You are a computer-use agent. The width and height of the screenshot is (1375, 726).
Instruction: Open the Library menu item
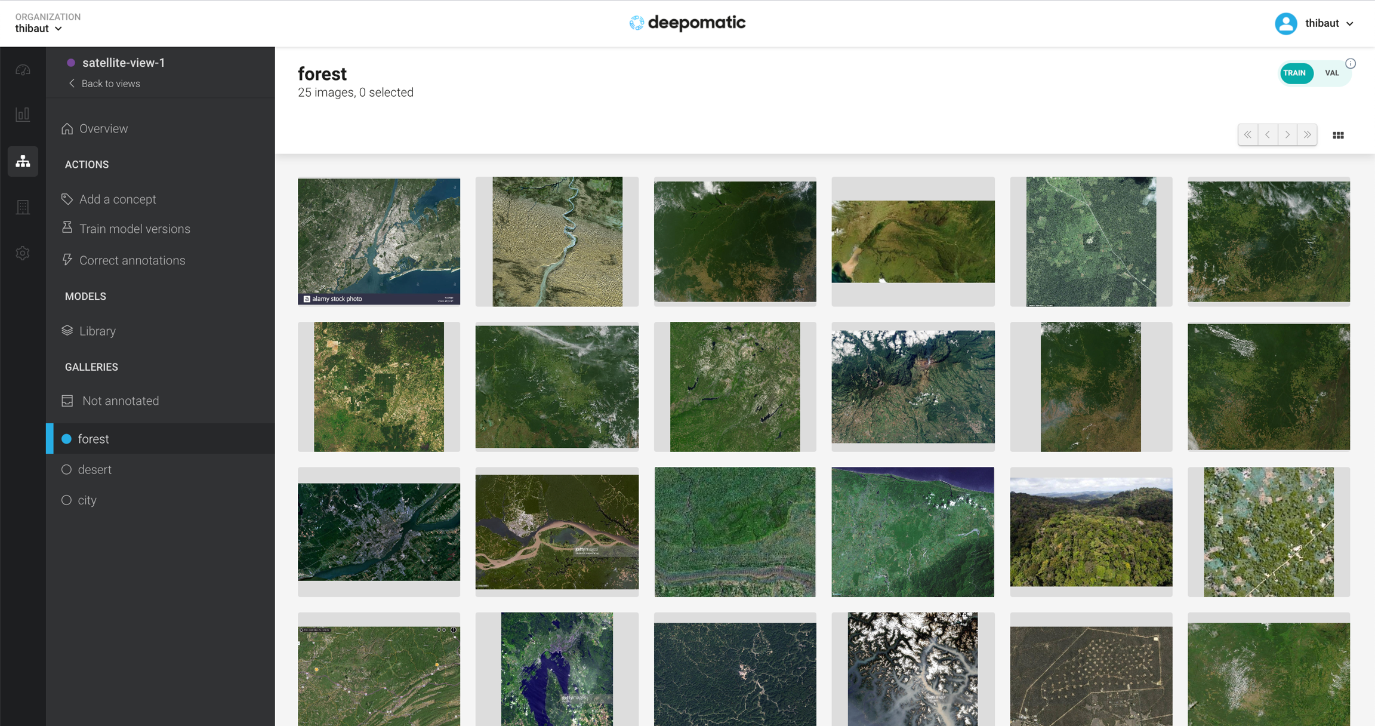97,331
